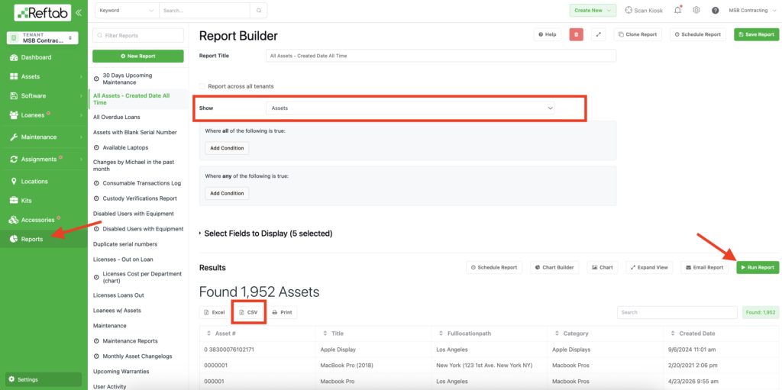Click Email Report
782x390 pixels.
click(705, 267)
